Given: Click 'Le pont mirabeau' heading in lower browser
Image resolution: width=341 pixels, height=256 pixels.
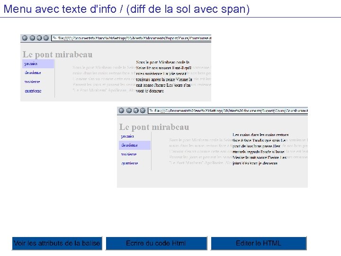Looking at the screenshot, I should coord(154,127).
